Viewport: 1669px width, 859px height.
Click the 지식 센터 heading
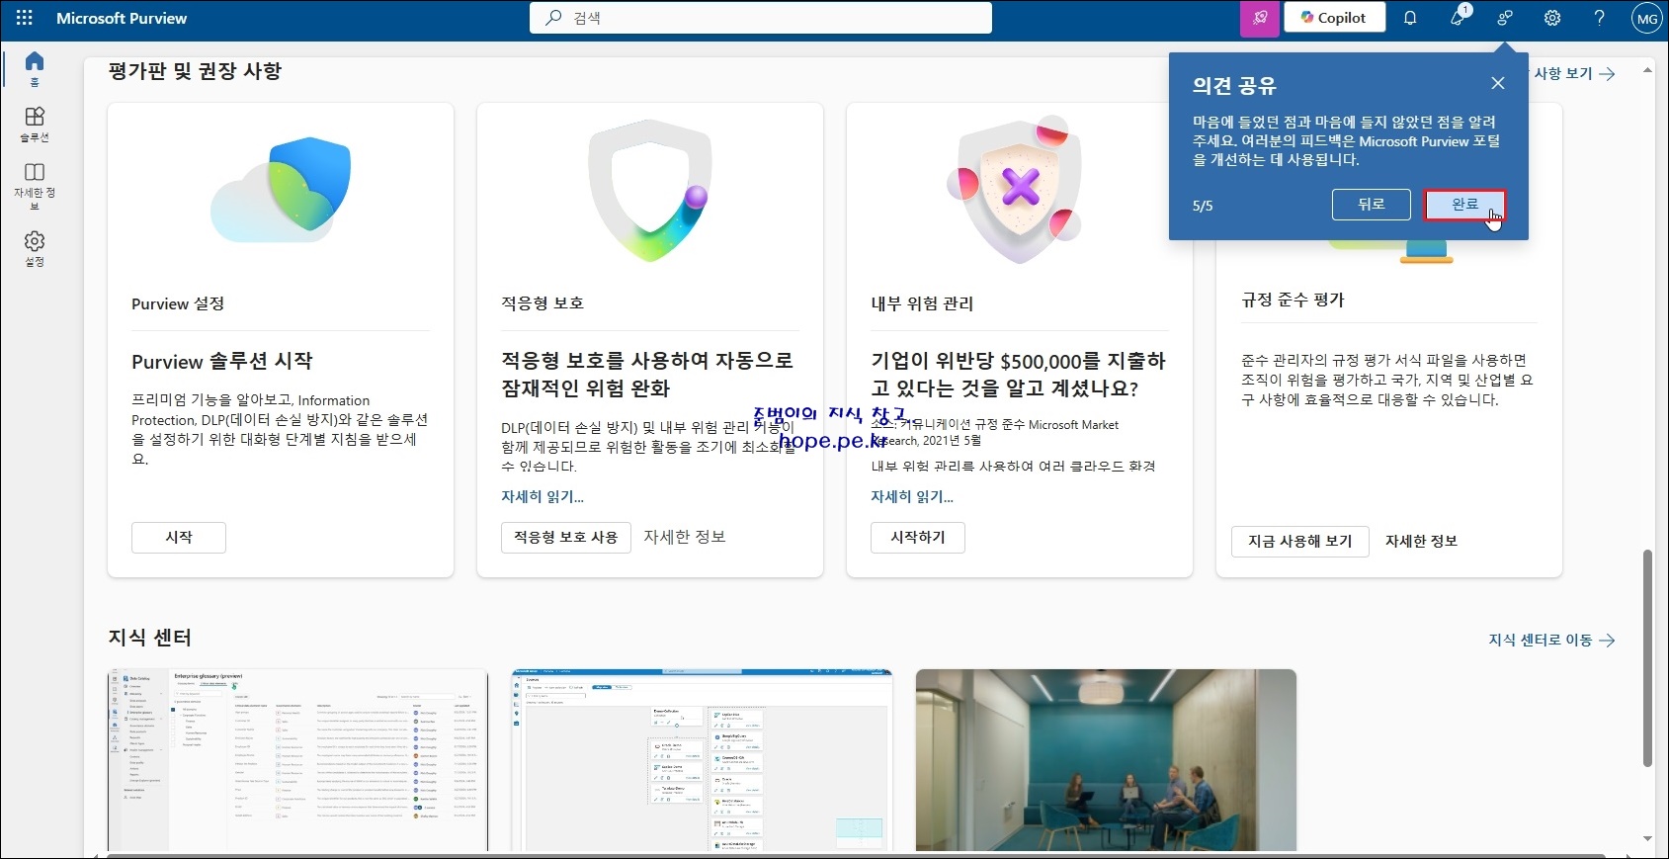(x=149, y=638)
